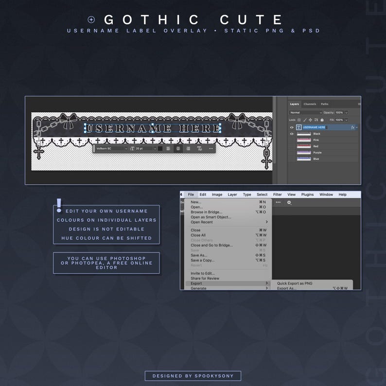
Task: Click the prevent artboard auto-nesting lock icon
Action: pos(316,120)
